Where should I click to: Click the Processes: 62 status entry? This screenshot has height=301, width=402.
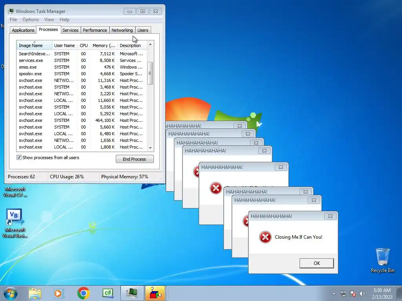[22, 177]
